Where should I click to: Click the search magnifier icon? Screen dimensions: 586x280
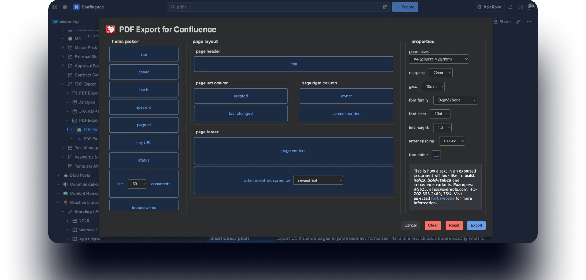click(x=173, y=7)
